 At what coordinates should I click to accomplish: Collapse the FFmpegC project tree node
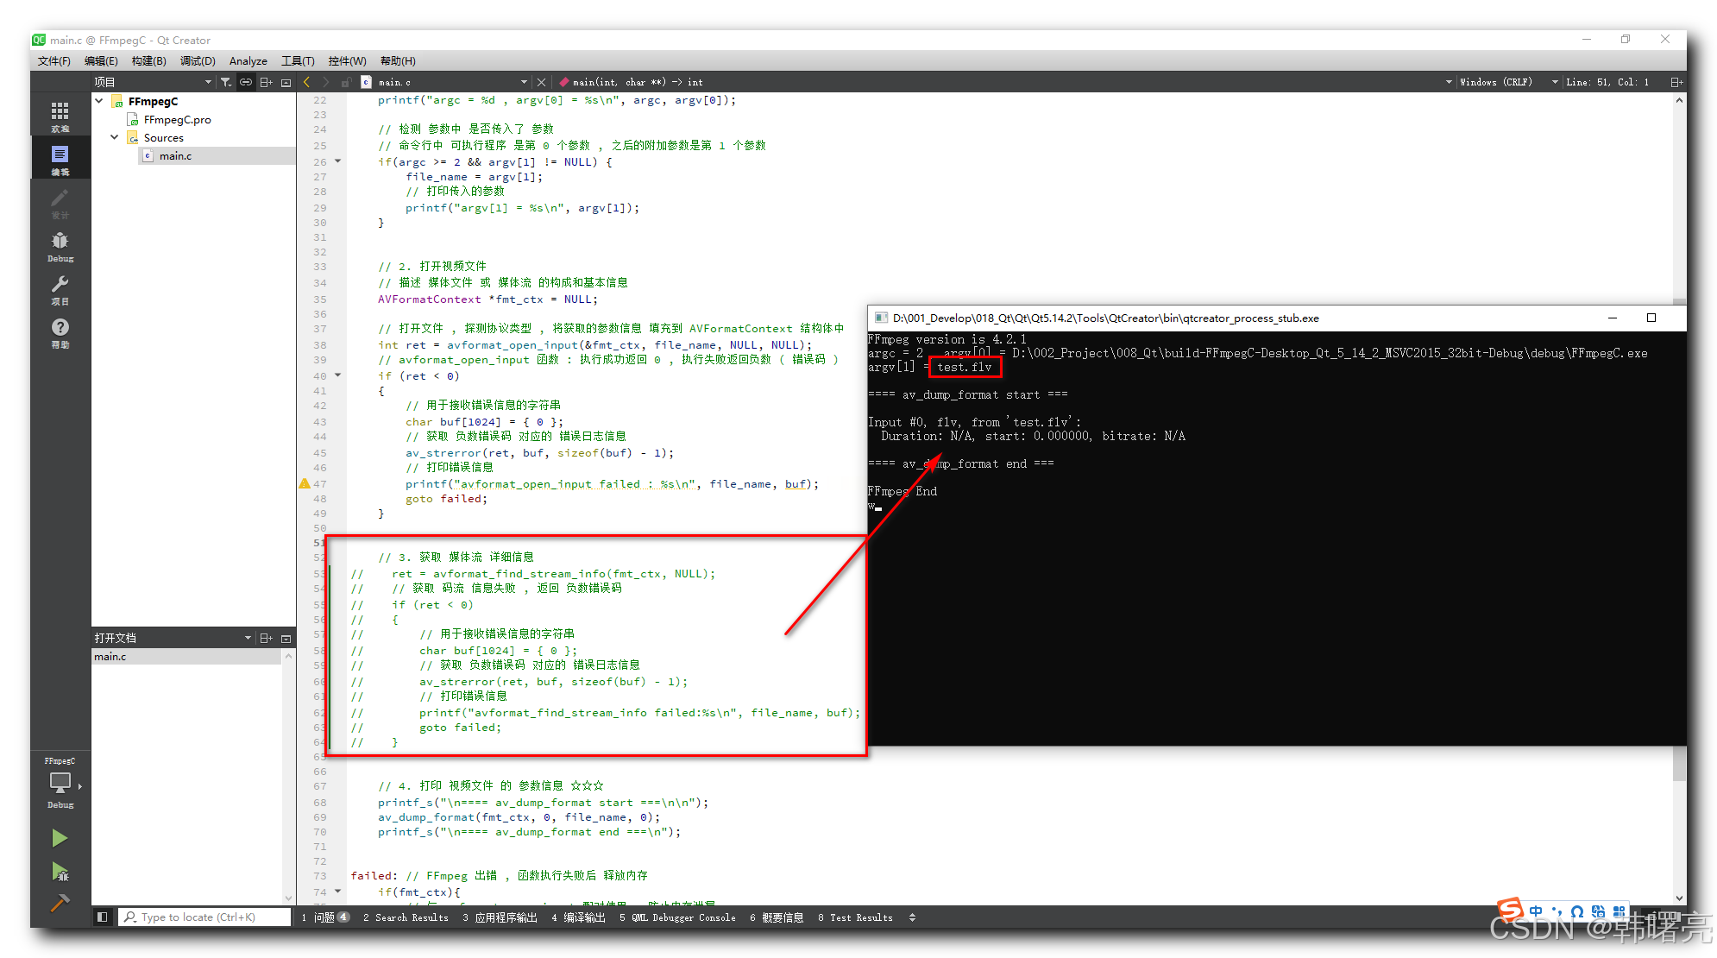click(99, 101)
